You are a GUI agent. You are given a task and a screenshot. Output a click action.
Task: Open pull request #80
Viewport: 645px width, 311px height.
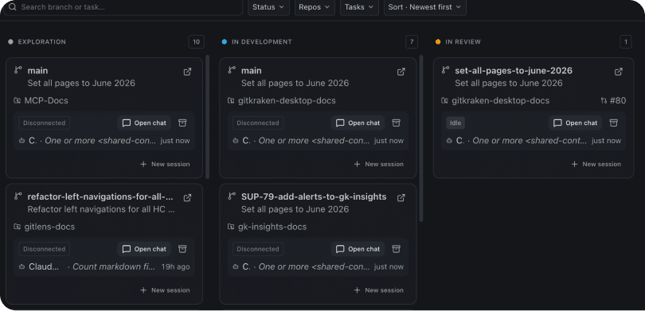[x=613, y=101]
